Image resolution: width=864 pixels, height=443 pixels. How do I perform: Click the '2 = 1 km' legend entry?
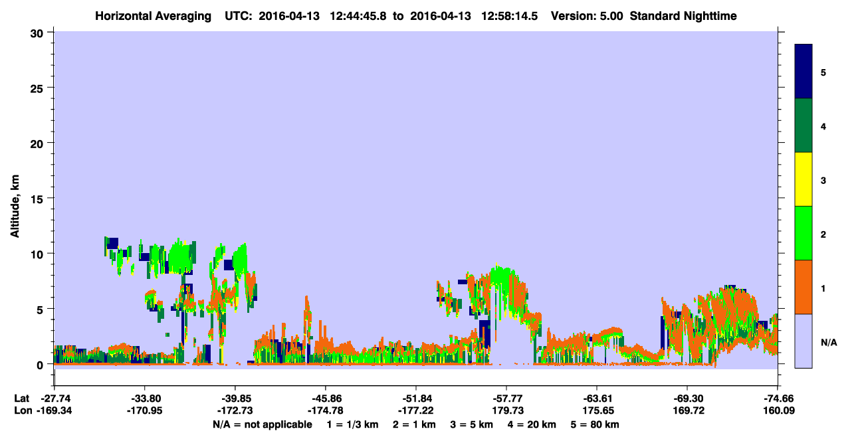[415, 424]
